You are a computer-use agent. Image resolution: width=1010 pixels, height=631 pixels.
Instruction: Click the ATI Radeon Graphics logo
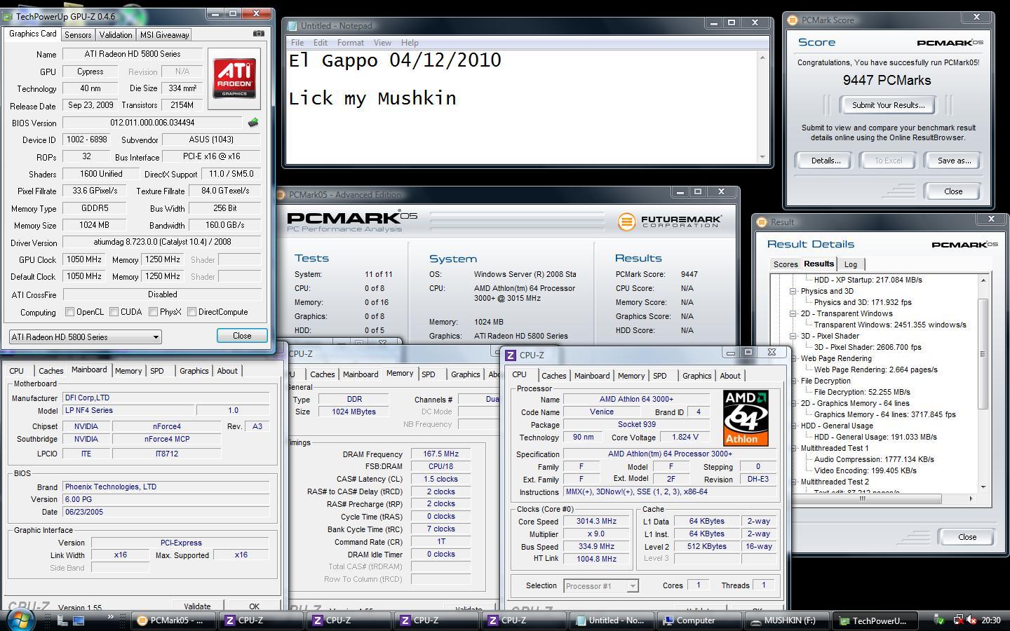coord(234,78)
